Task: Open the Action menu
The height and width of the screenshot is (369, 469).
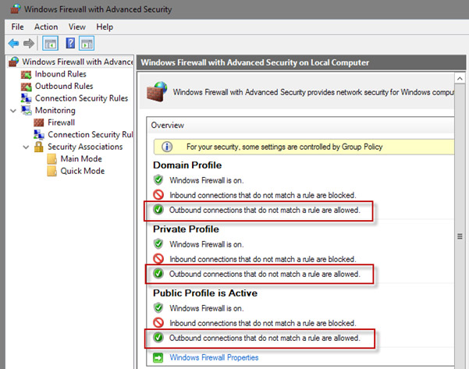Action: 46,27
